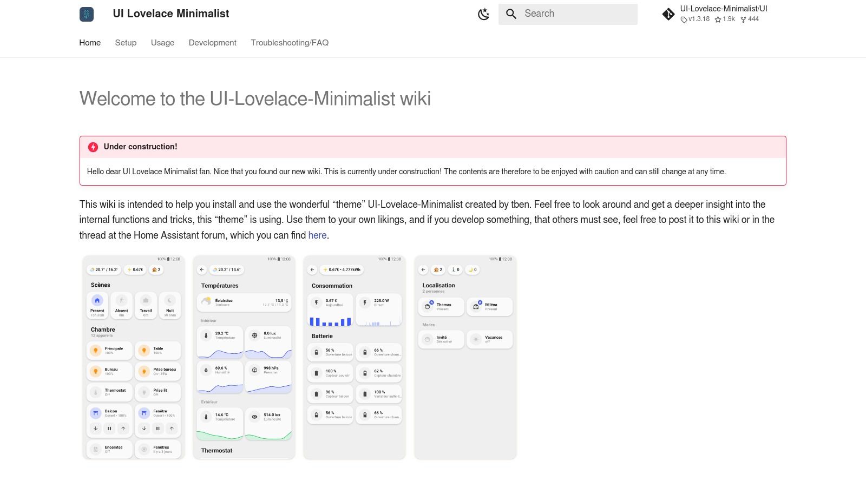Open the UI-Lovelace-Minimalist/UI repository link
866x487 pixels.
tap(723, 8)
